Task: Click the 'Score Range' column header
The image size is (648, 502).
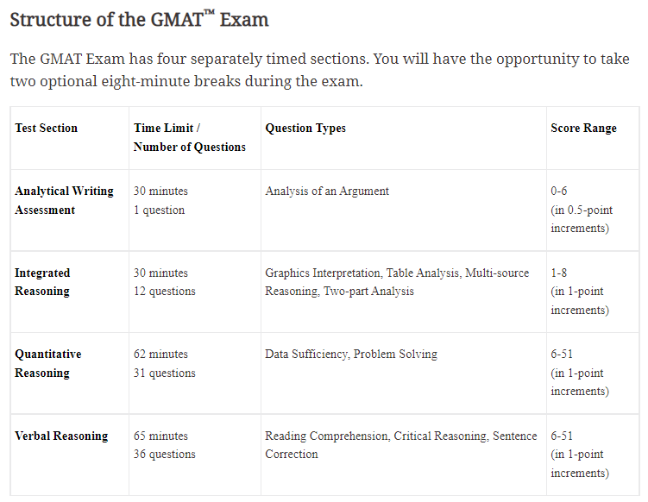Action: (583, 128)
